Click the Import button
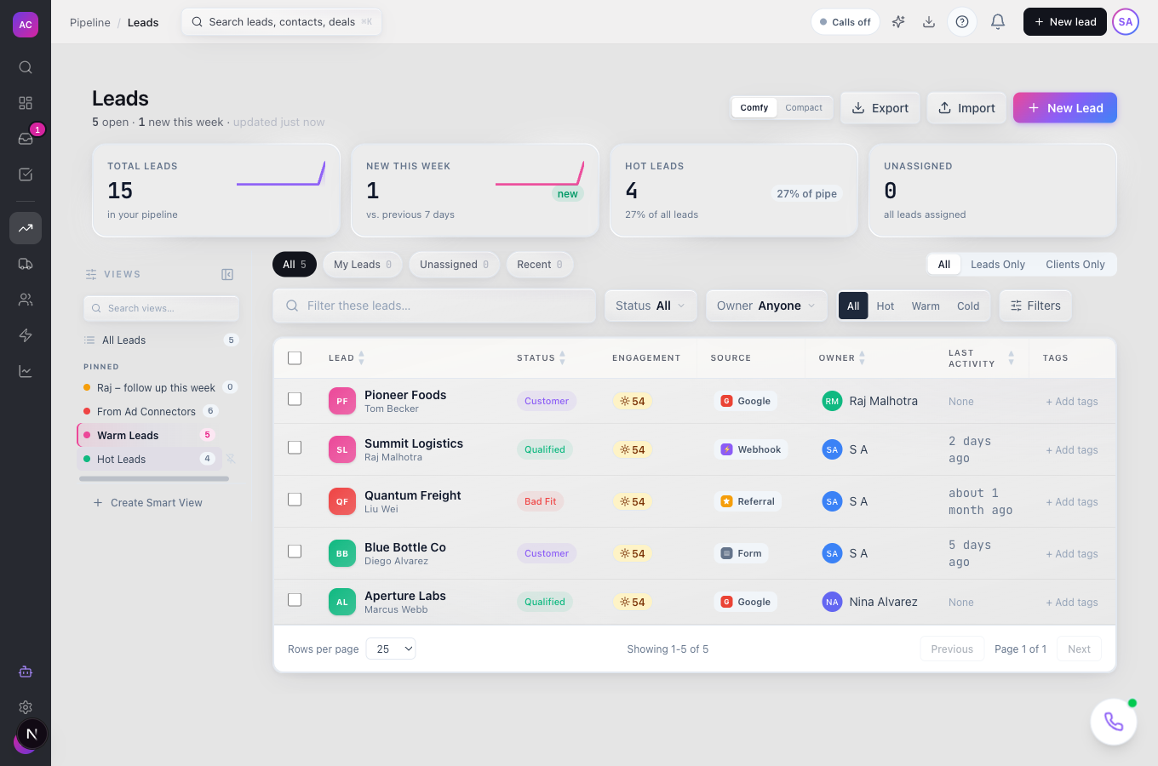 [x=966, y=108]
